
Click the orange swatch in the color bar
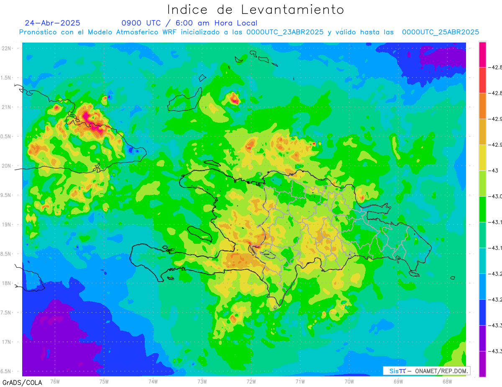point(482,106)
